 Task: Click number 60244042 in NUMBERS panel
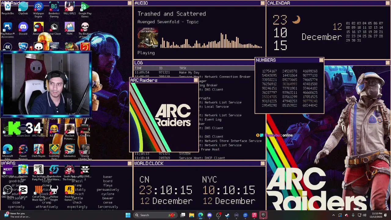point(310,105)
